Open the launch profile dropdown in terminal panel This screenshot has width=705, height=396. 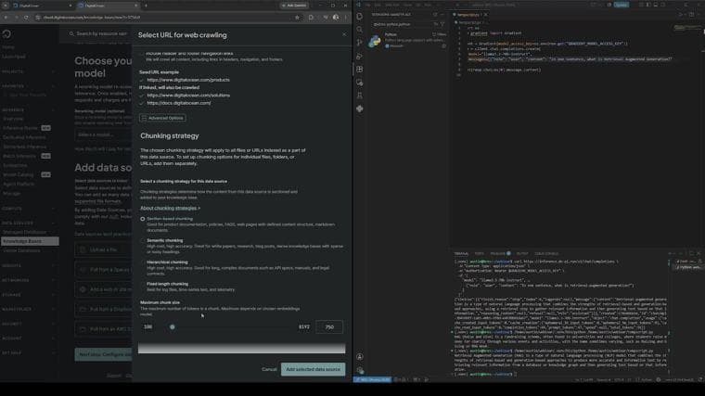[x=674, y=253]
